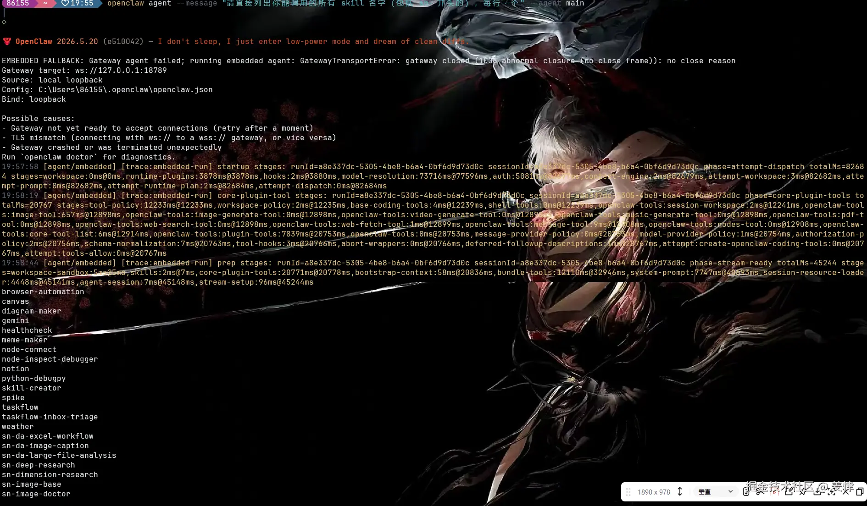Click the 19:58:19 log timestamp
Screen dimensions: 867x506
20,196
